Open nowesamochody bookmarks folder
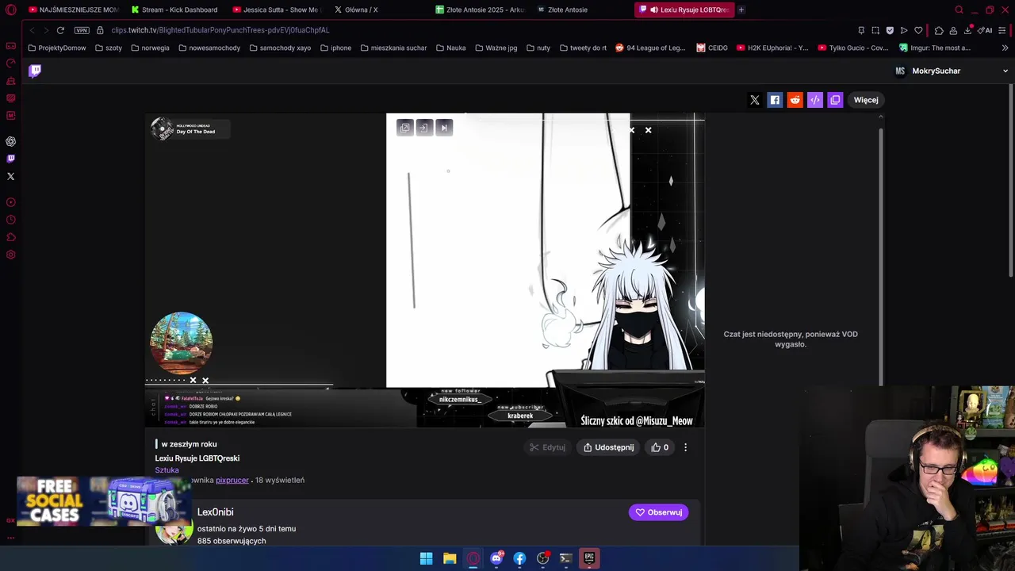The width and height of the screenshot is (1015, 571). pyautogui.click(x=209, y=48)
